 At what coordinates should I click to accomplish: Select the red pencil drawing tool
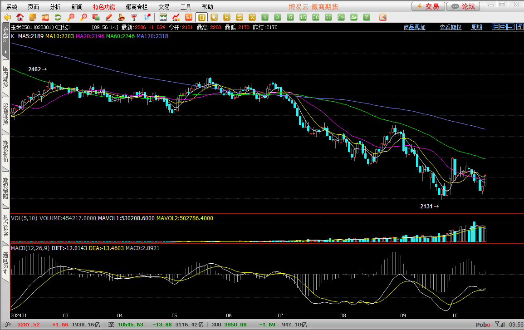click(109, 17)
